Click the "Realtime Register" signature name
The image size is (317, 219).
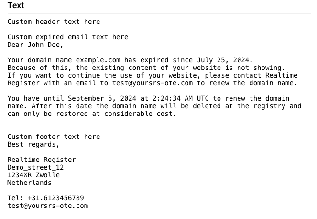[42, 160]
